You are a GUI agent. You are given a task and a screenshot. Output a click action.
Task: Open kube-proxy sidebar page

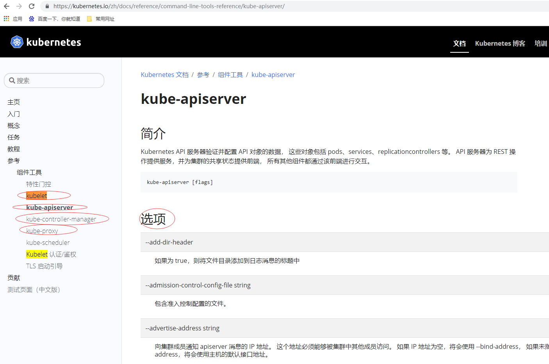click(x=42, y=231)
